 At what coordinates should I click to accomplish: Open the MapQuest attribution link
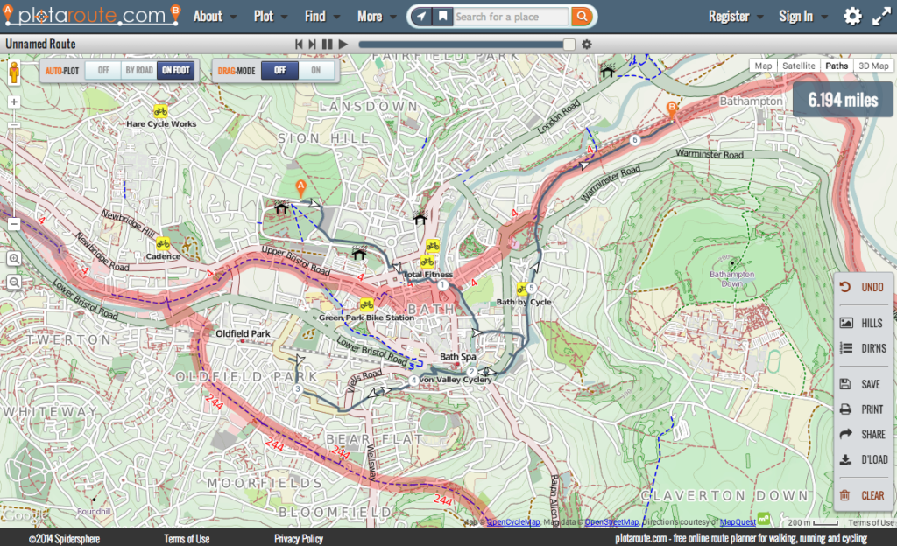click(738, 522)
